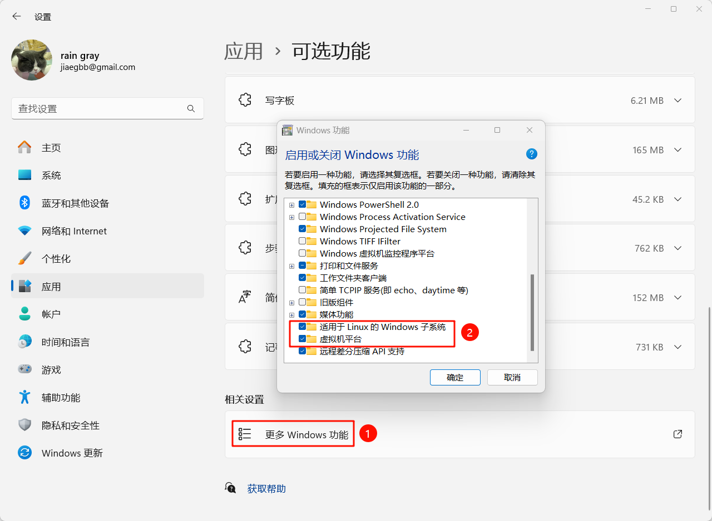Expand the 写字板 details row

(678, 100)
